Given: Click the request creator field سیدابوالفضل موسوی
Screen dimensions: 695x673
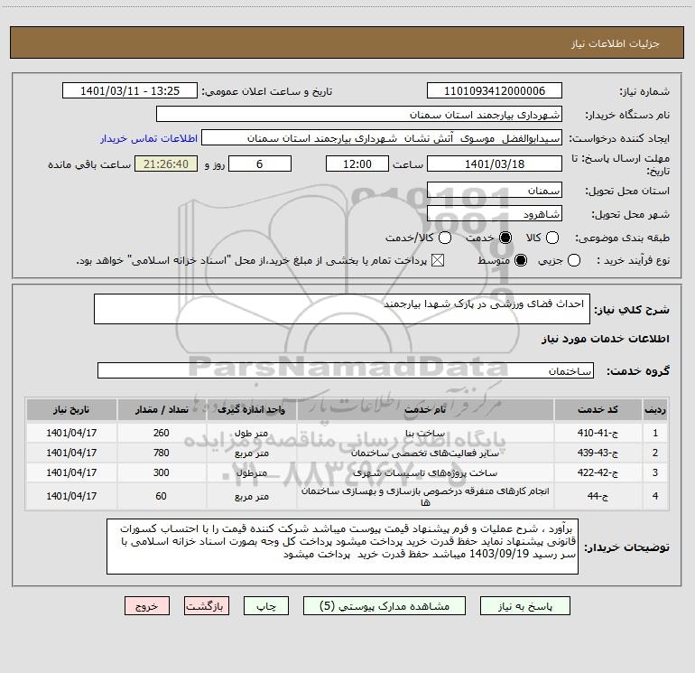Looking at the screenshot, I should (382, 137).
